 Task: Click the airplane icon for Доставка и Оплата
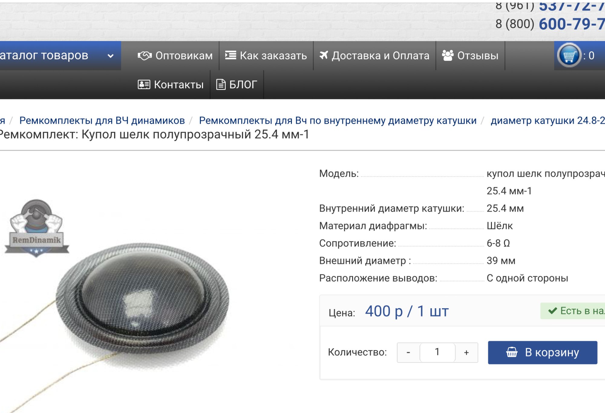(x=324, y=55)
